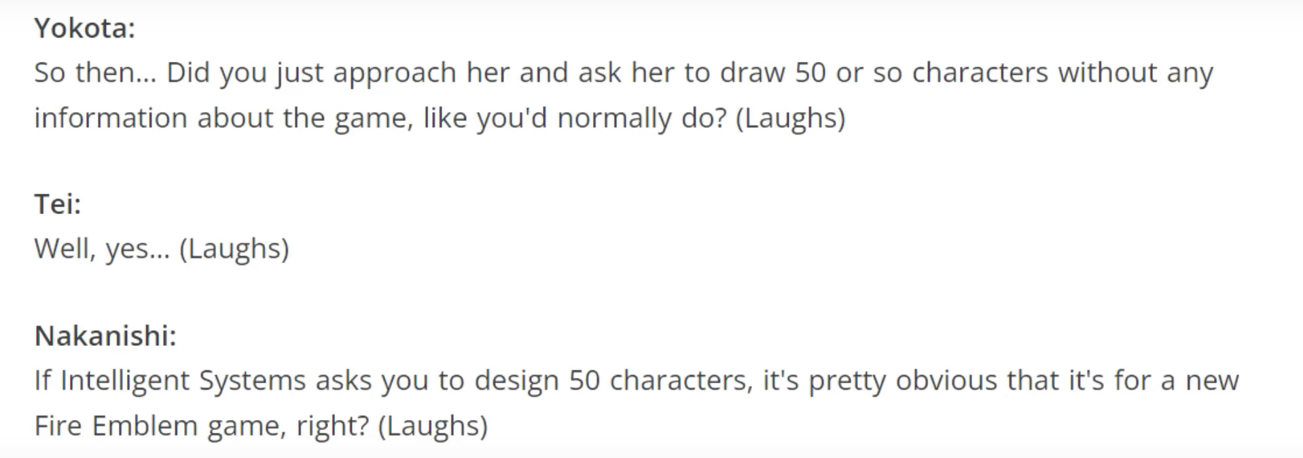Click the word "approach" in Yokota's question
Image resolution: width=1303 pixels, height=458 pixels.
click(394, 74)
